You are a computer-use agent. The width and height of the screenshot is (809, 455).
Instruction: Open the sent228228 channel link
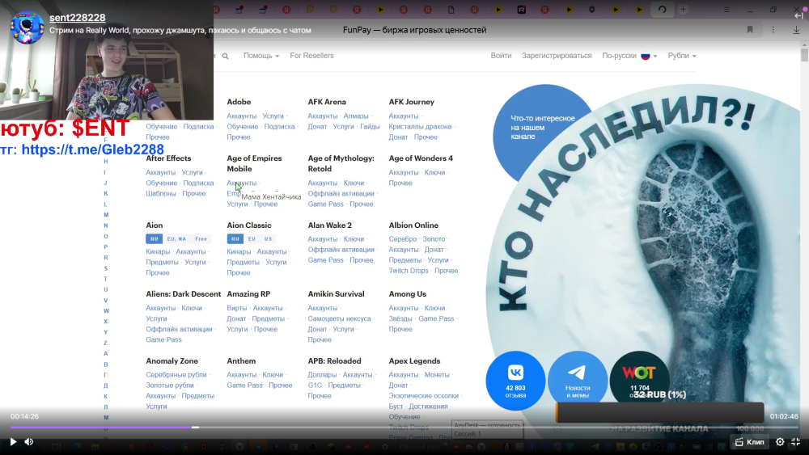[78, 18]
